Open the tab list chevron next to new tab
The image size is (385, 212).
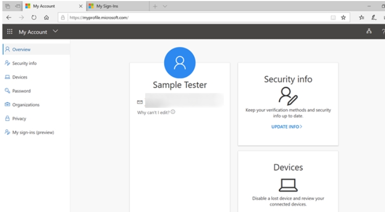pos(165,6)
